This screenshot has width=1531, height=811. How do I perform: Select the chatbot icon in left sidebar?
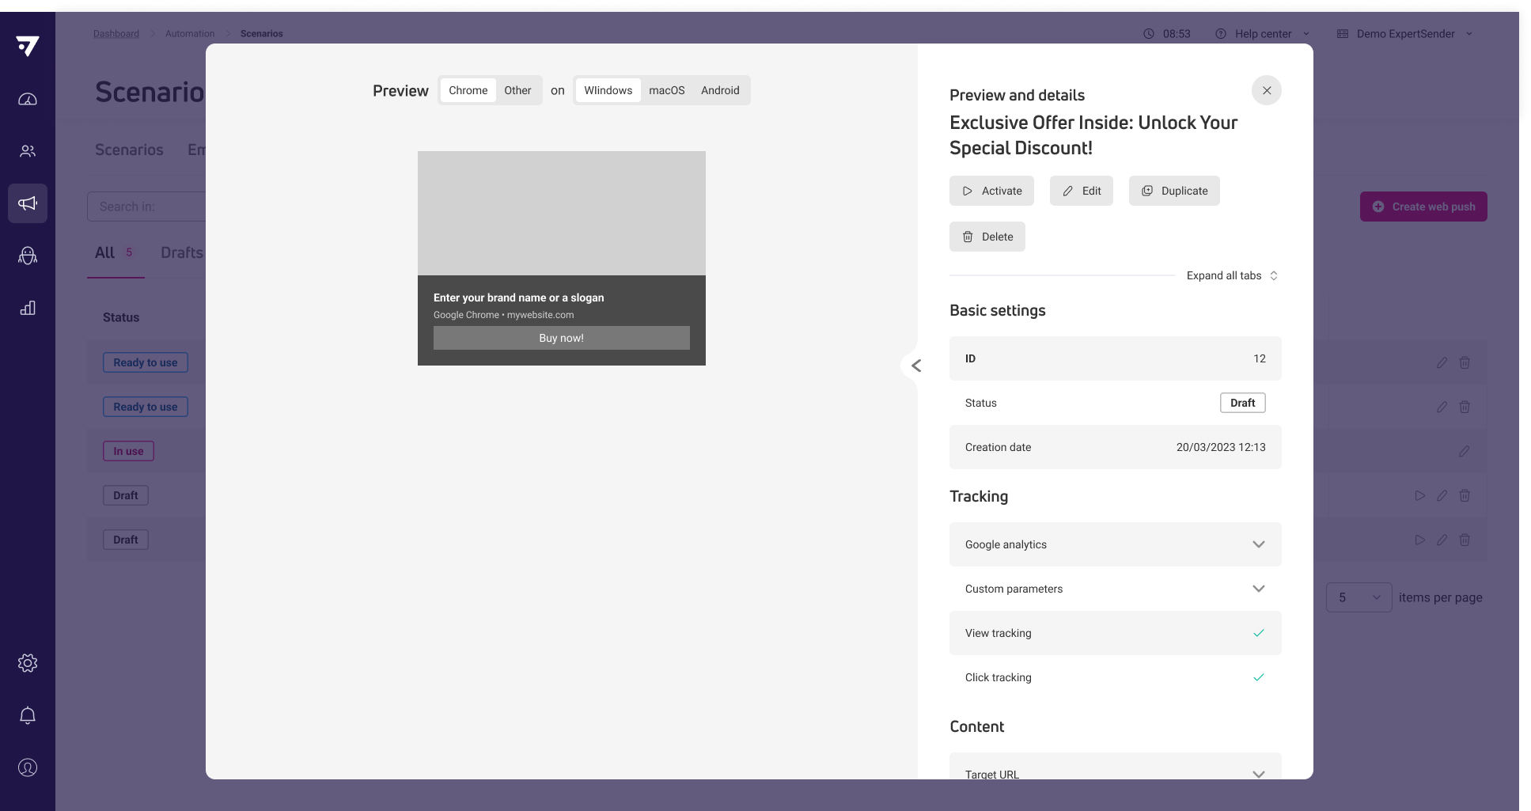(x=28, y=255)
